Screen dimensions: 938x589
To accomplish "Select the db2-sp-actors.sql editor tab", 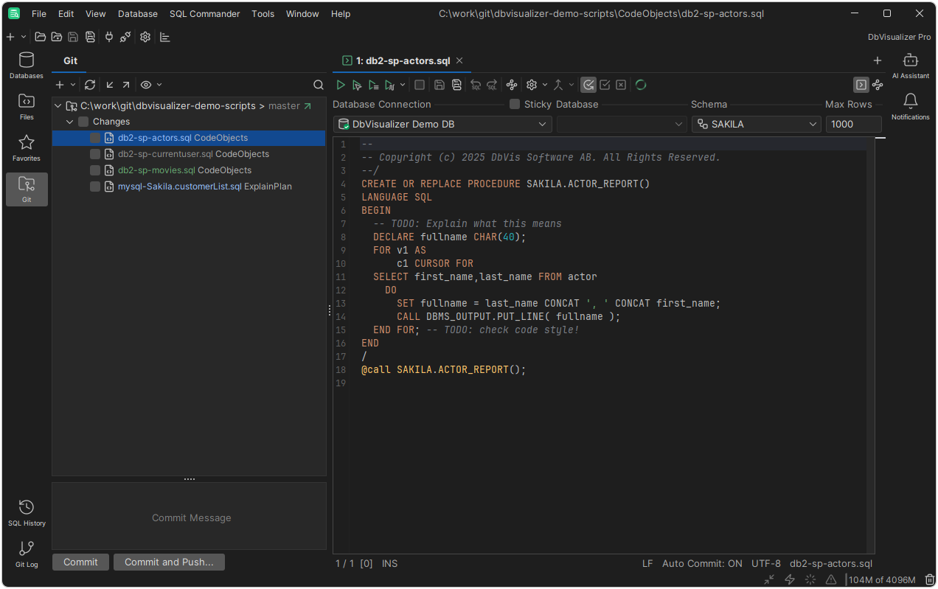I will (402, 60).
